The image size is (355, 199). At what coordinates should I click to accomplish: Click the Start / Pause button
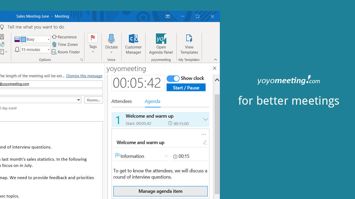pos(186,88)
